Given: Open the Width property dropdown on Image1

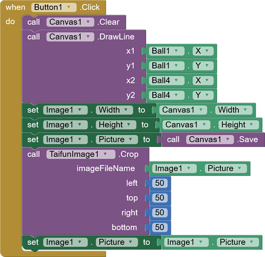Looking at the screenshot, I should point(114,110).
